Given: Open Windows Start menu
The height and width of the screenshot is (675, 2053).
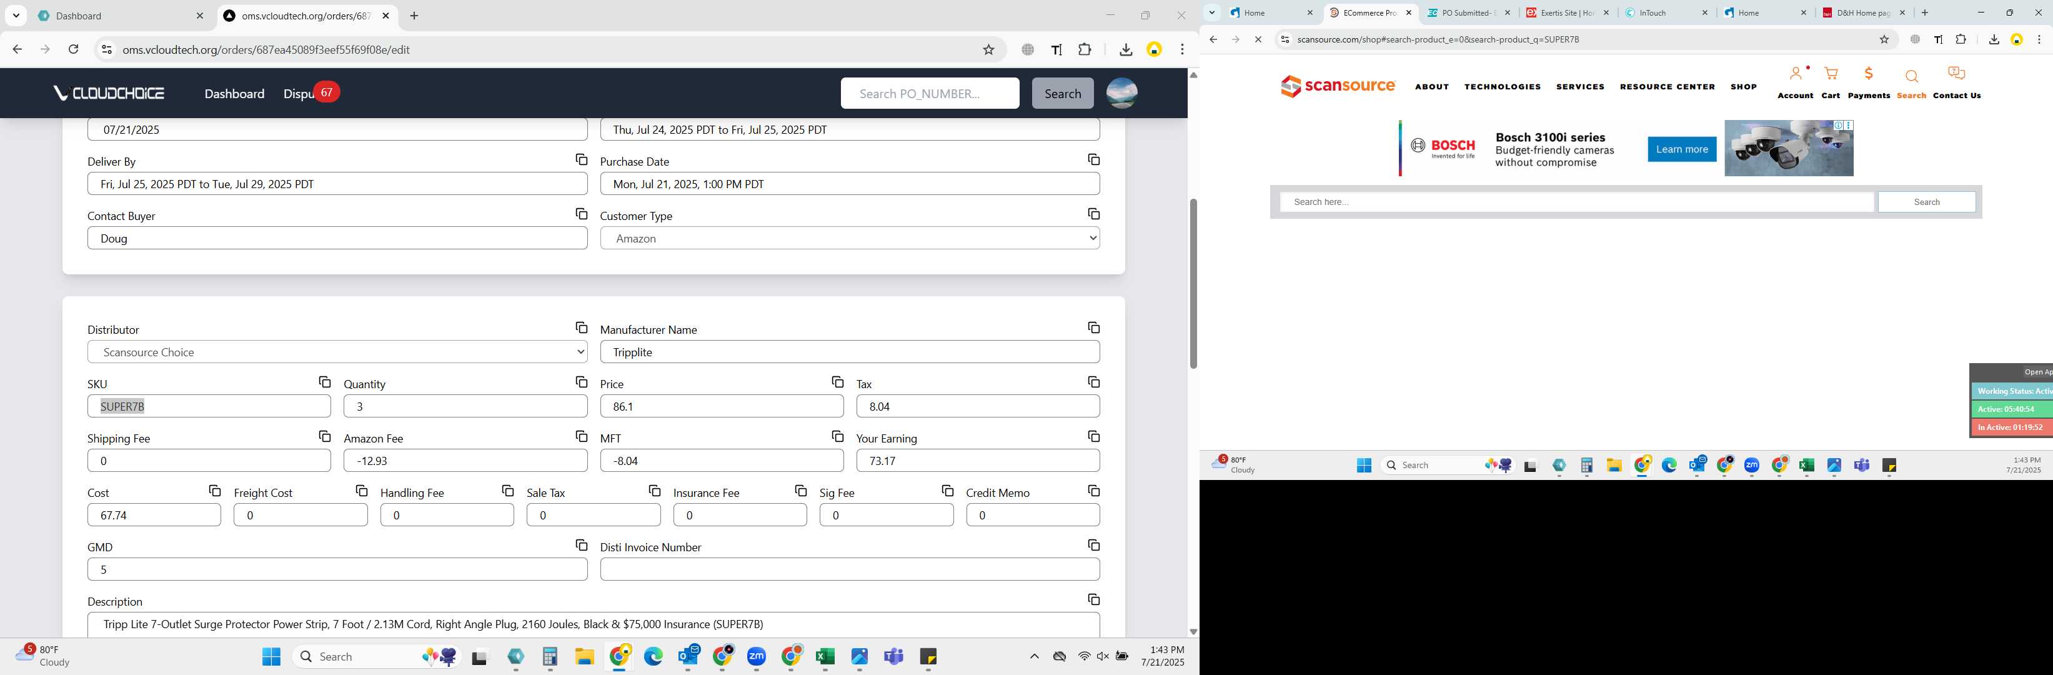Looking at the screenshot, I should click(x=271, y=657).
